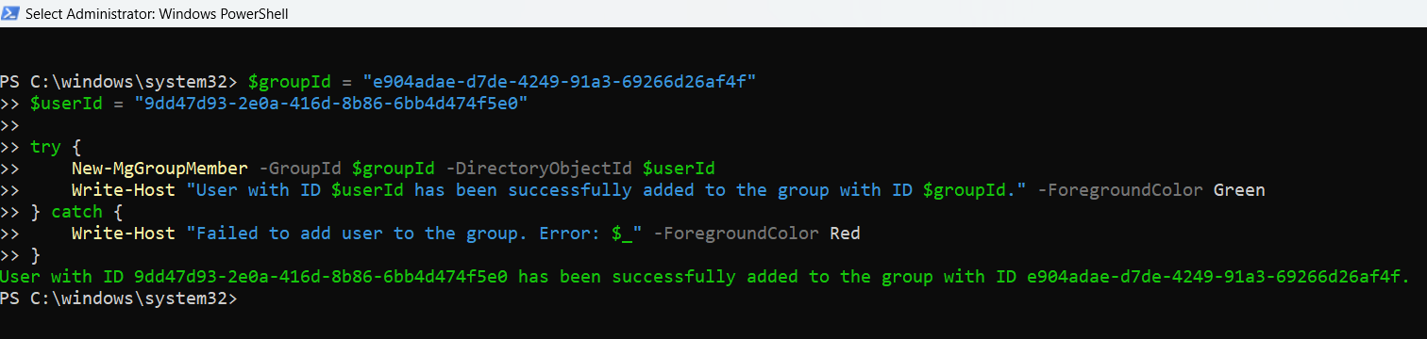Click the green success output message

tap(705, 277)
